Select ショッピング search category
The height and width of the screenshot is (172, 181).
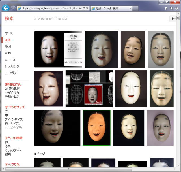[x=12, y=66]
